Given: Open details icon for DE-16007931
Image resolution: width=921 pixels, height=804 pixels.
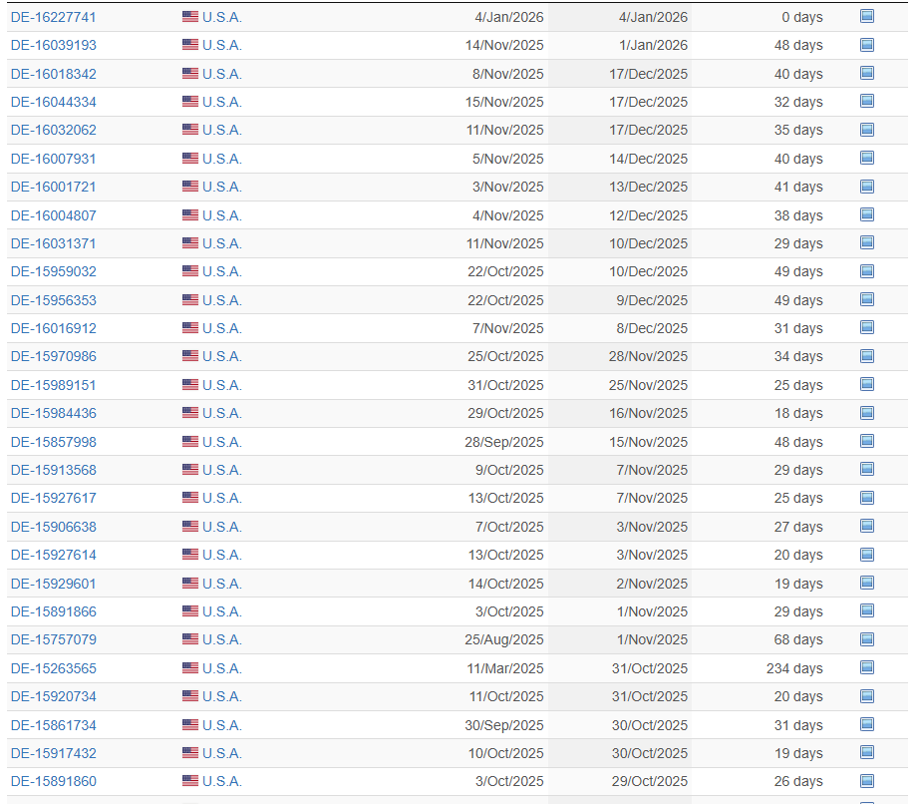Looking at the screenshot, I should pyautogui.click(x=866, y=158).
